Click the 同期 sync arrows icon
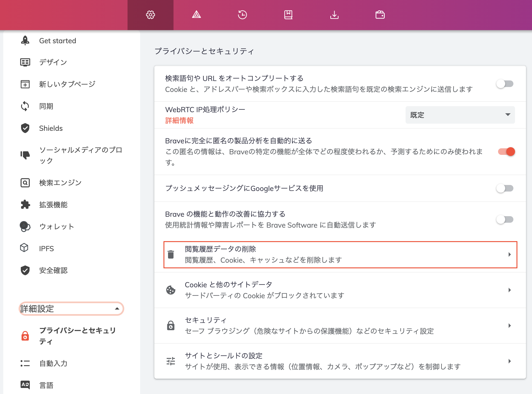 pos(25,106)
